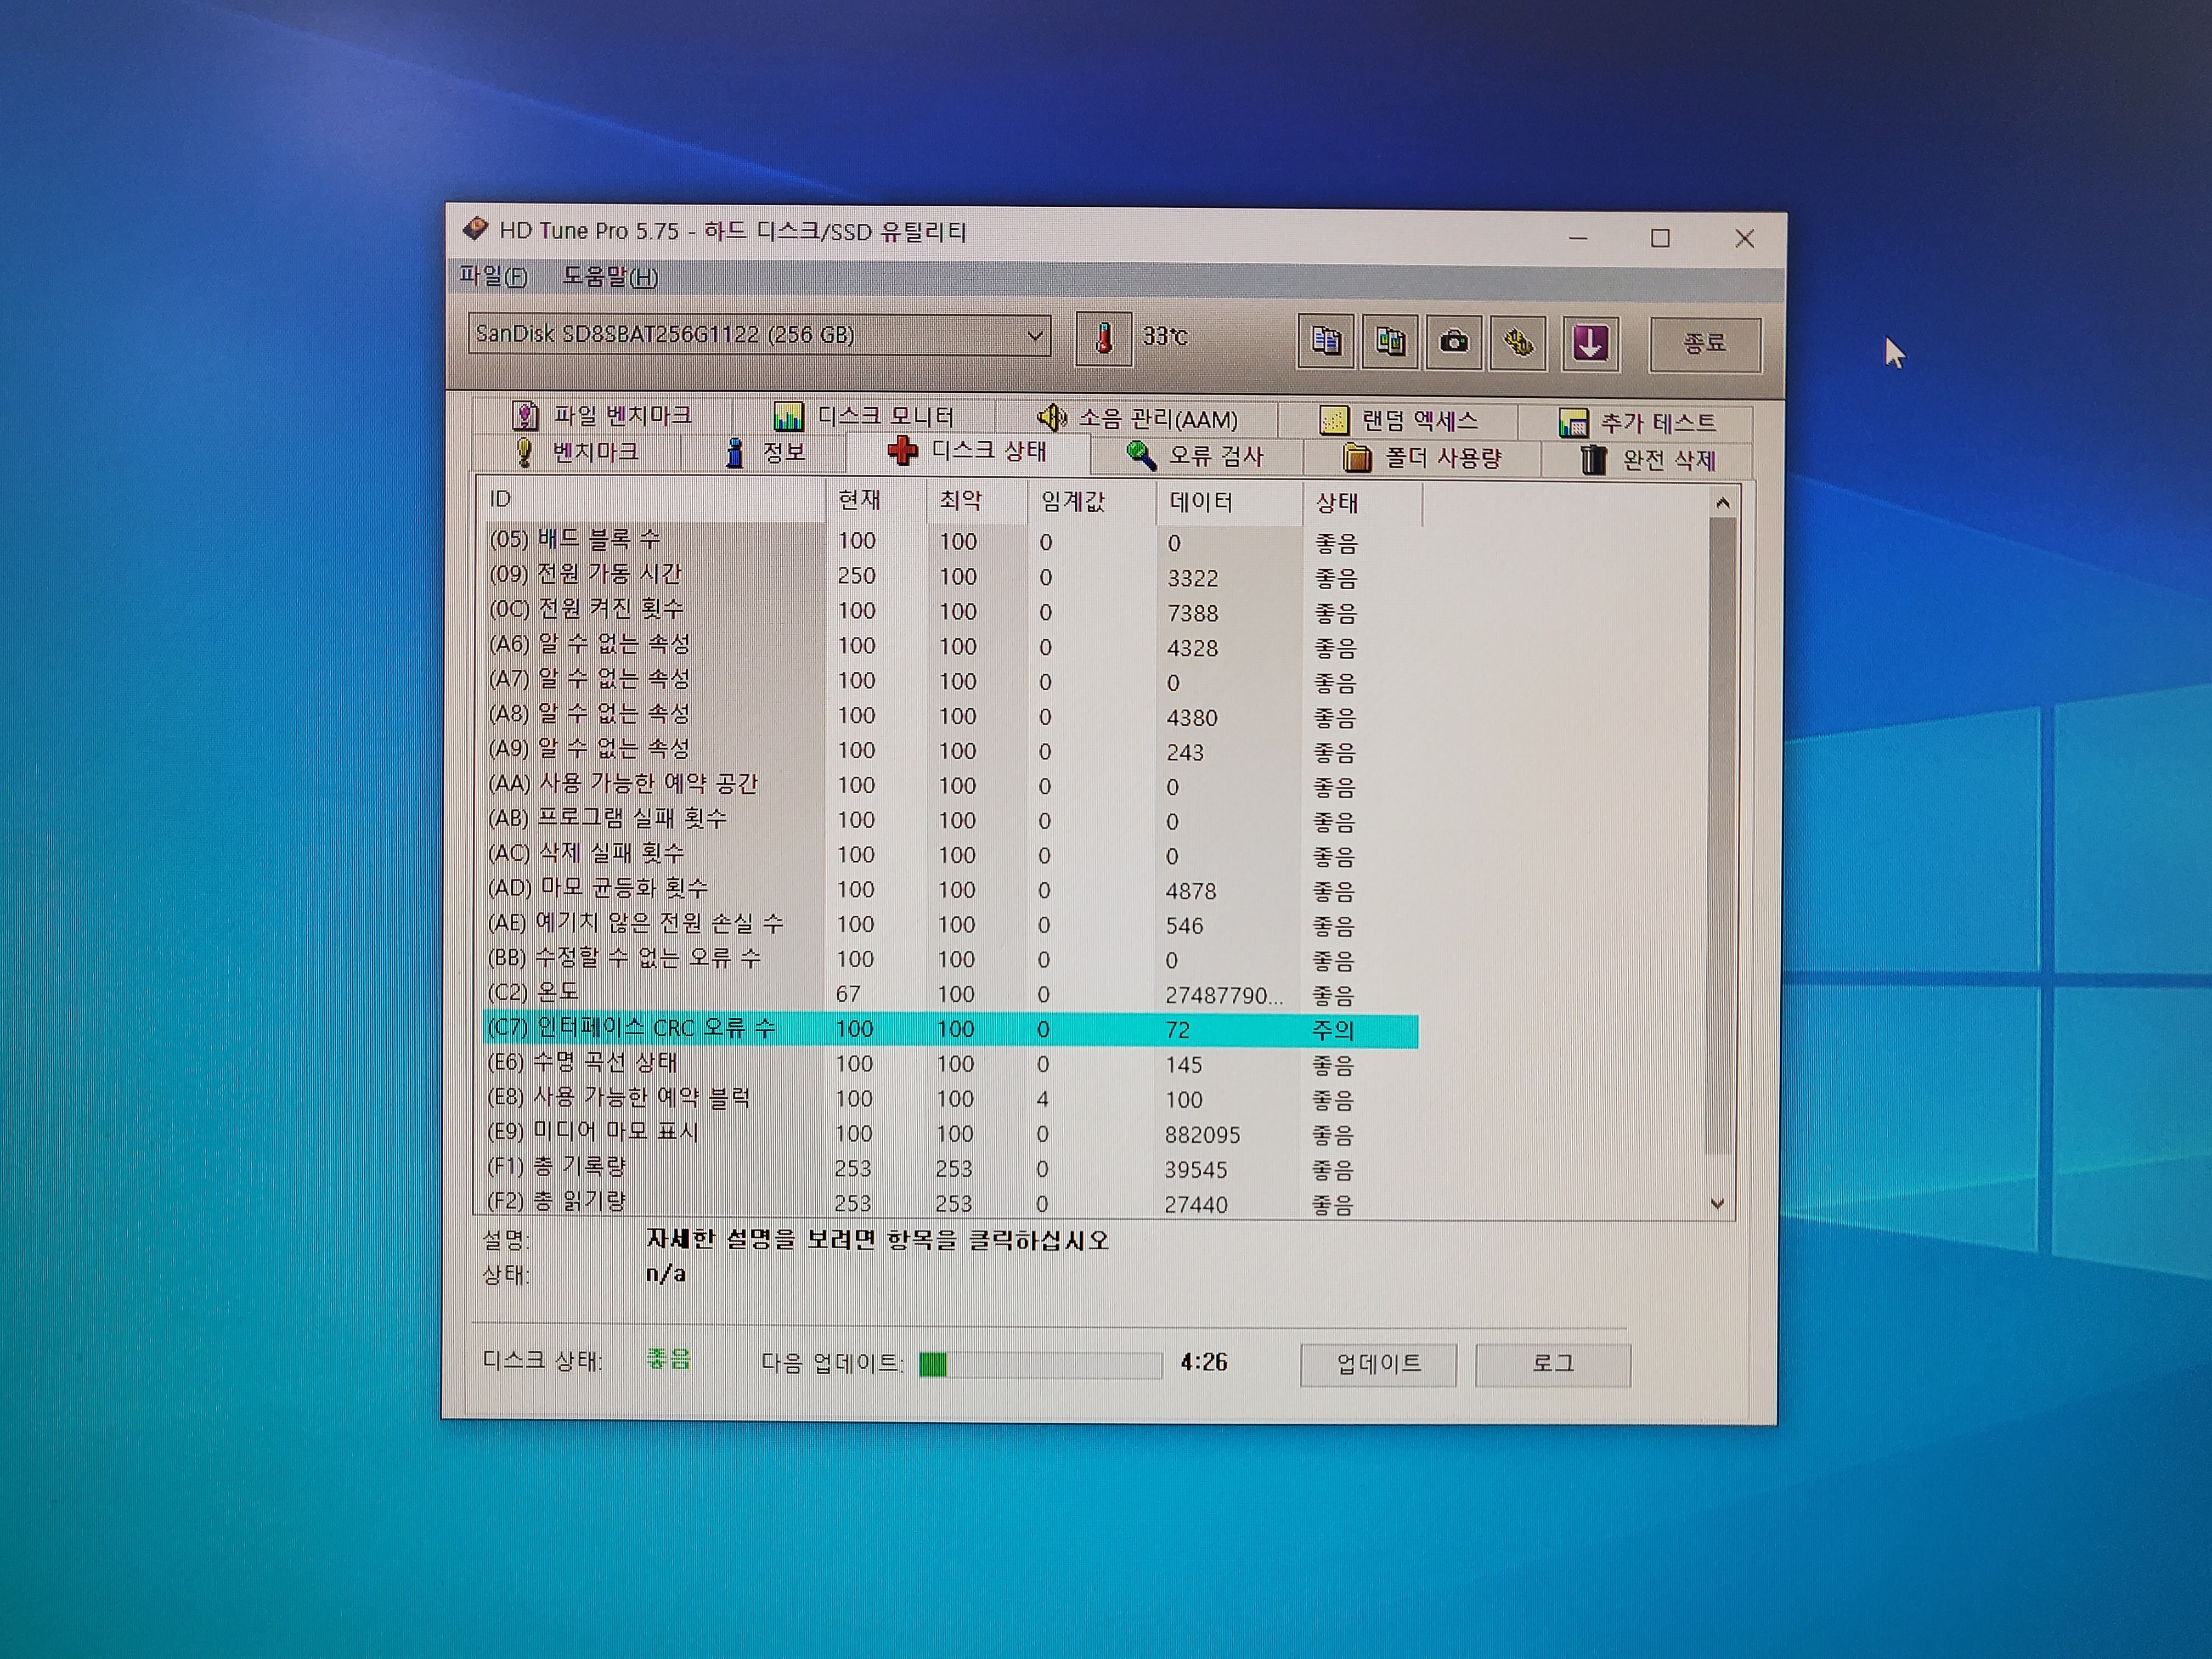This screenshot has height=1659, width=2212.
Task: Click the list scrollbar up arrow
Action: (x=1722, y=504)
